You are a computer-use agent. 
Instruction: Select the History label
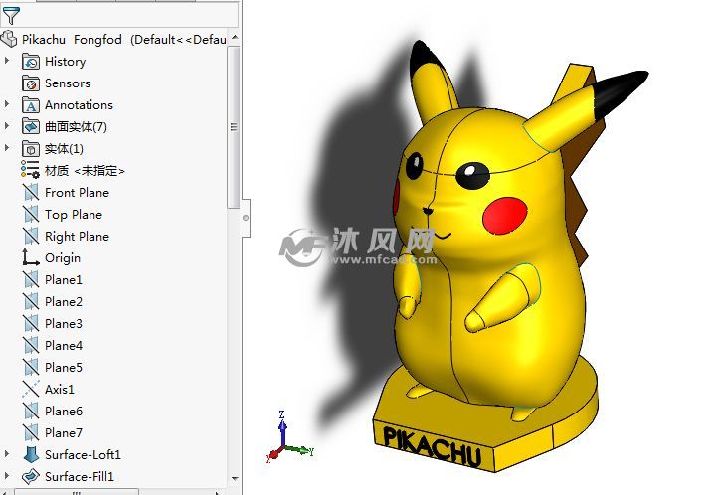tap(65, 62)
